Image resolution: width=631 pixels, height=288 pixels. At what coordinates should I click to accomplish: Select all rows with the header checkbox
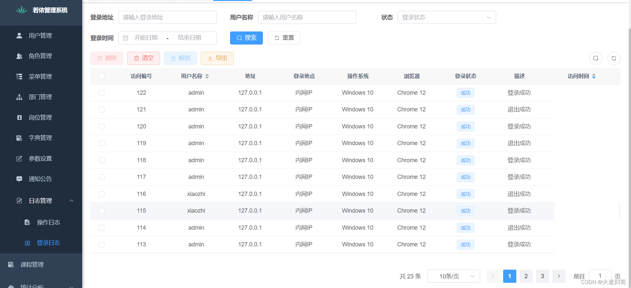tap(102, 76)
